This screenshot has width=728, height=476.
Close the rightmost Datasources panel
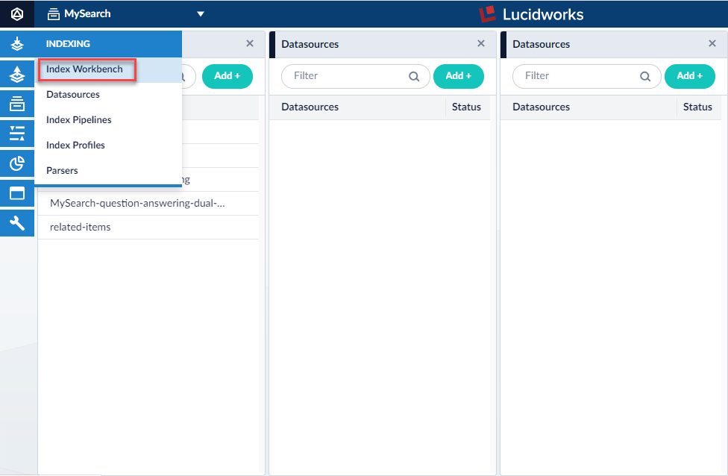click(x=712, y=44)
